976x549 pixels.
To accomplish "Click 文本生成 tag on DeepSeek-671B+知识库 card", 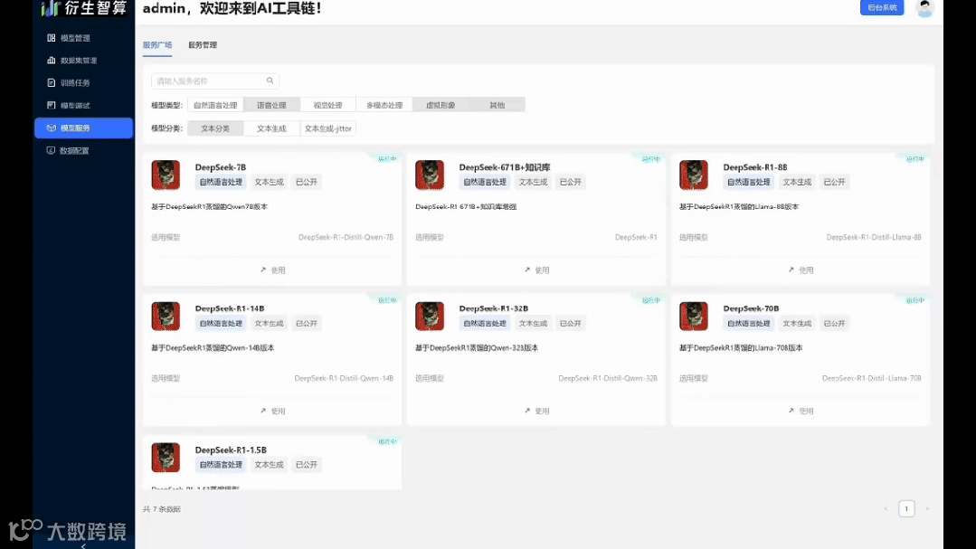I will click(x=533, y=183).
